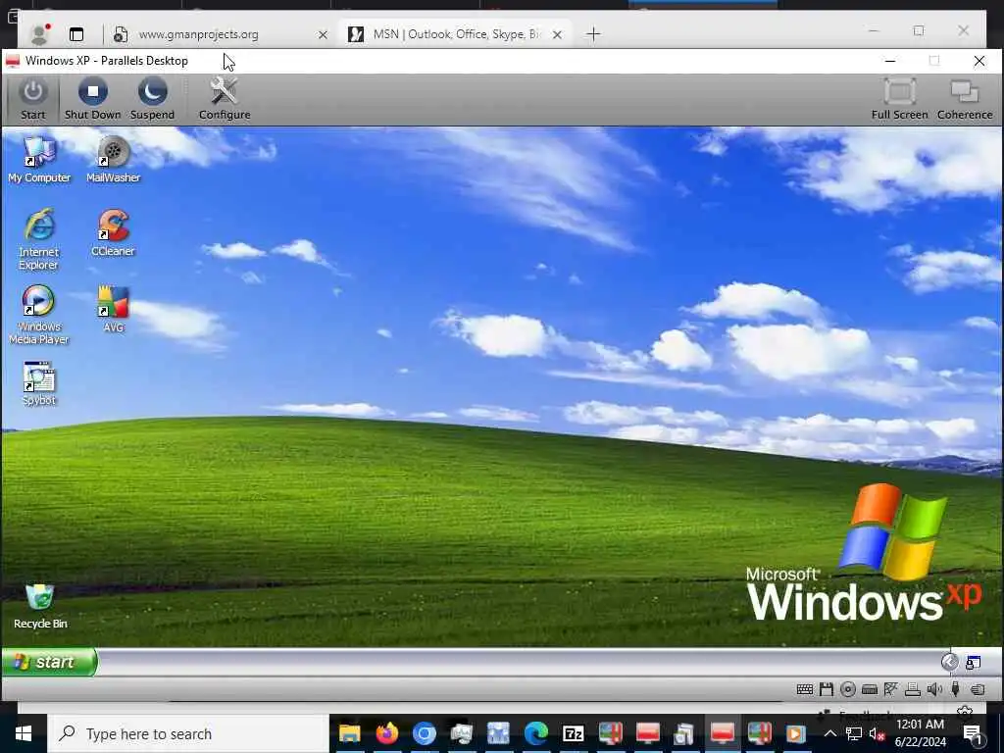
Task: Open a new browser tab
Action: 593,34
